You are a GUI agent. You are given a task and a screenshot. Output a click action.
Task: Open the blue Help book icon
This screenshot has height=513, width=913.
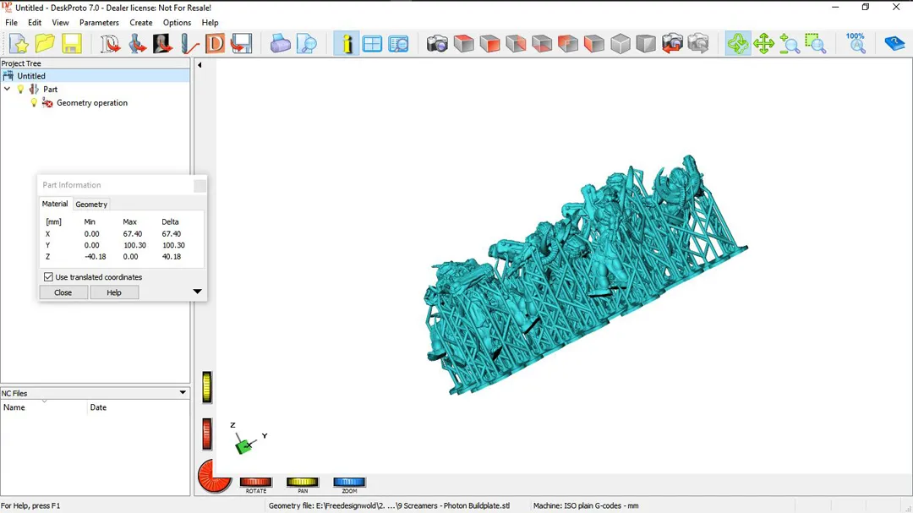pos(894,44)
